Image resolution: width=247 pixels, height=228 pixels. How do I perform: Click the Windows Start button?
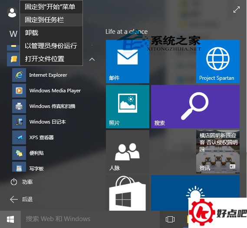pos(10,219)
